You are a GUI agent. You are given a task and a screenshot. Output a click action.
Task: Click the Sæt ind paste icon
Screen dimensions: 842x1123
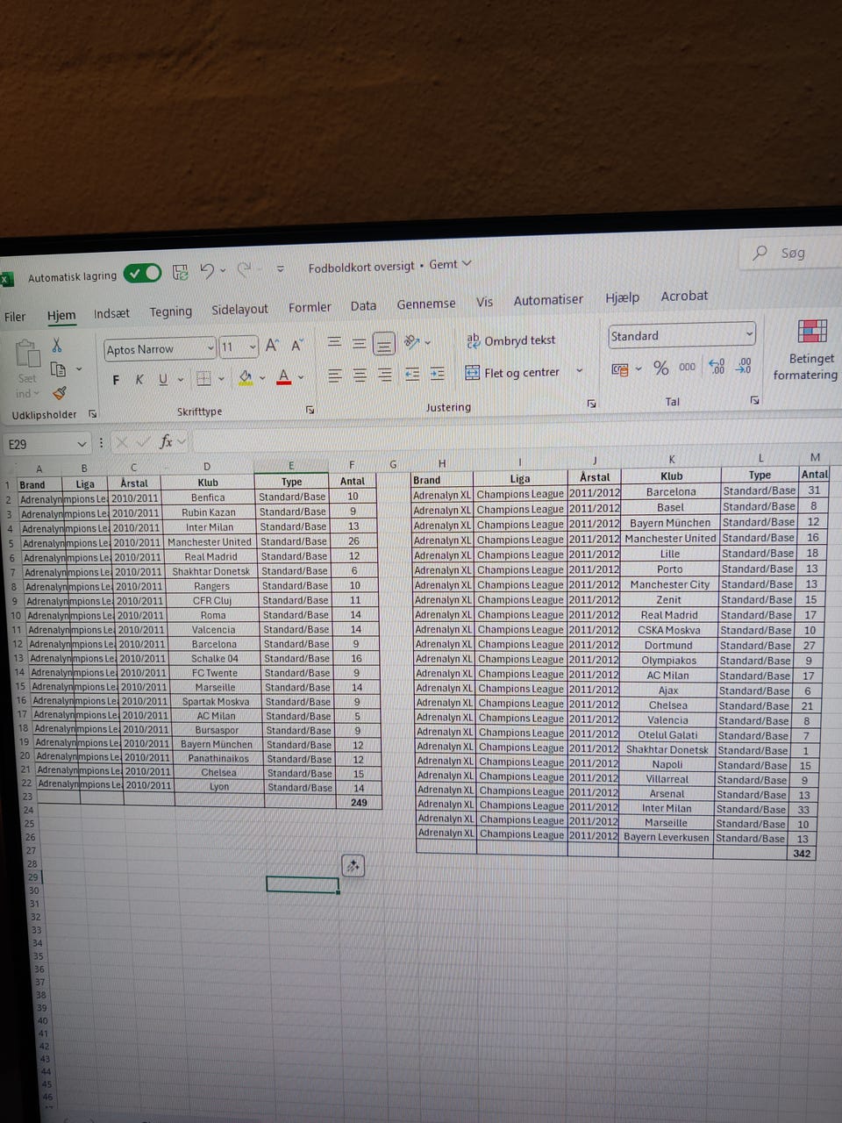[27, 354]
